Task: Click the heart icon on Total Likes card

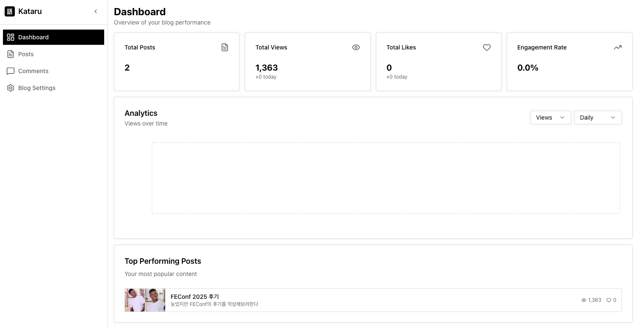Action: pos(487,47)
